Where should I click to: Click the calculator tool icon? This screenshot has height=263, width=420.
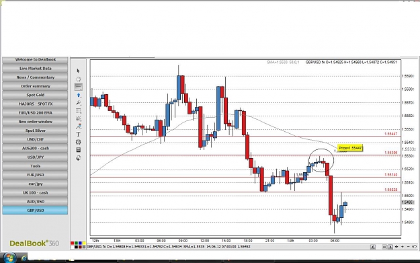(x=78, y=150)
